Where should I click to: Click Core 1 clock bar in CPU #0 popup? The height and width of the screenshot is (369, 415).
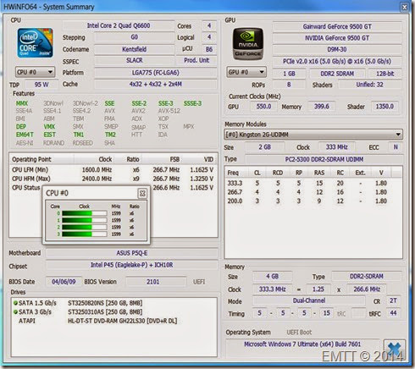click(85, 220)
